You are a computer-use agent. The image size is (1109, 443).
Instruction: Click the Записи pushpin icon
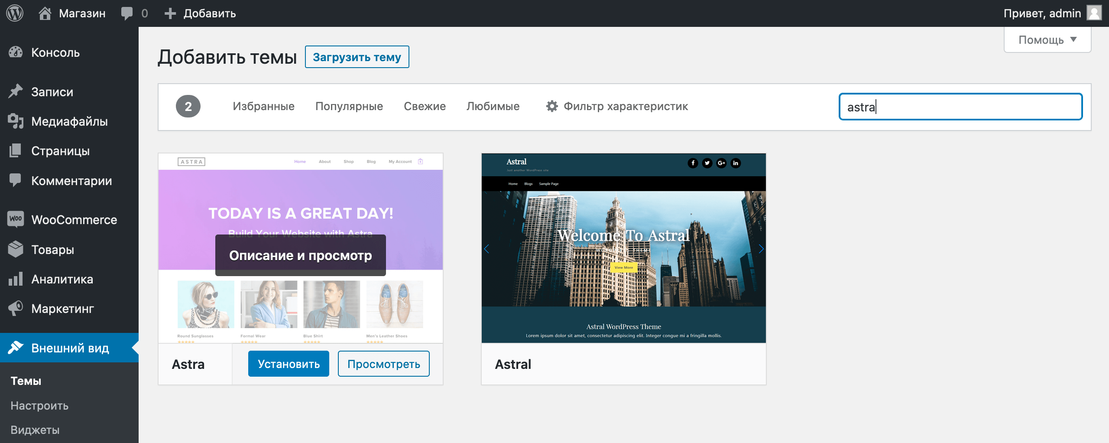[16, 91]
